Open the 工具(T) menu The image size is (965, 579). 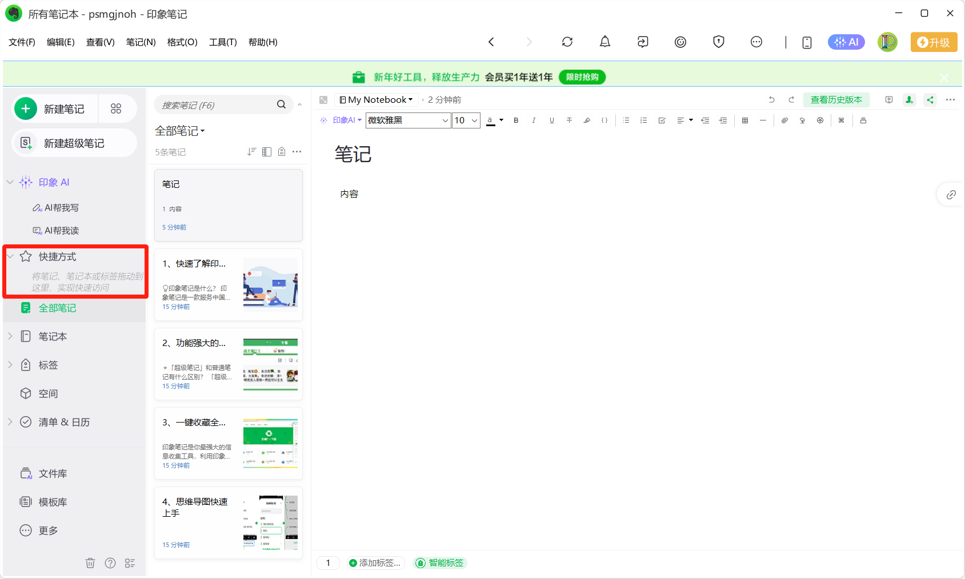(x=223, y=42)
